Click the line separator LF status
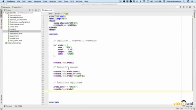196x110 pixels. click(182, 109)
